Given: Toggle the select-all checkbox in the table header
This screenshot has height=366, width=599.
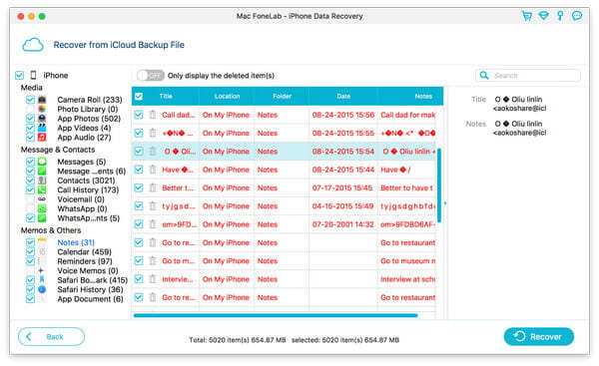Looking at the screenshot, I should 139,96.
